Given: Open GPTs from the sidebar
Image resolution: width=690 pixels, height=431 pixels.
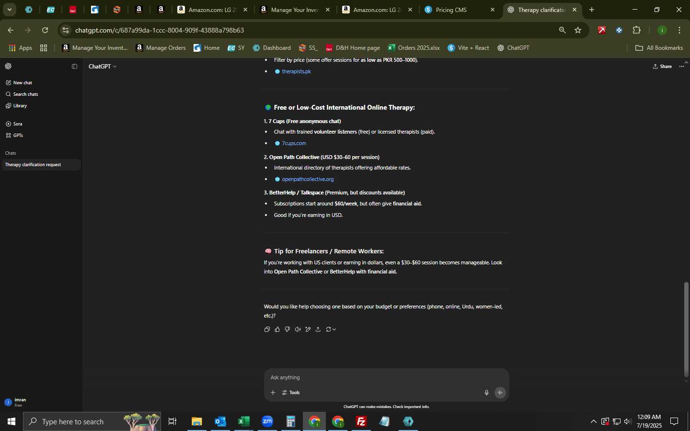Looking at the screenshot, I should tap(41, 136).
